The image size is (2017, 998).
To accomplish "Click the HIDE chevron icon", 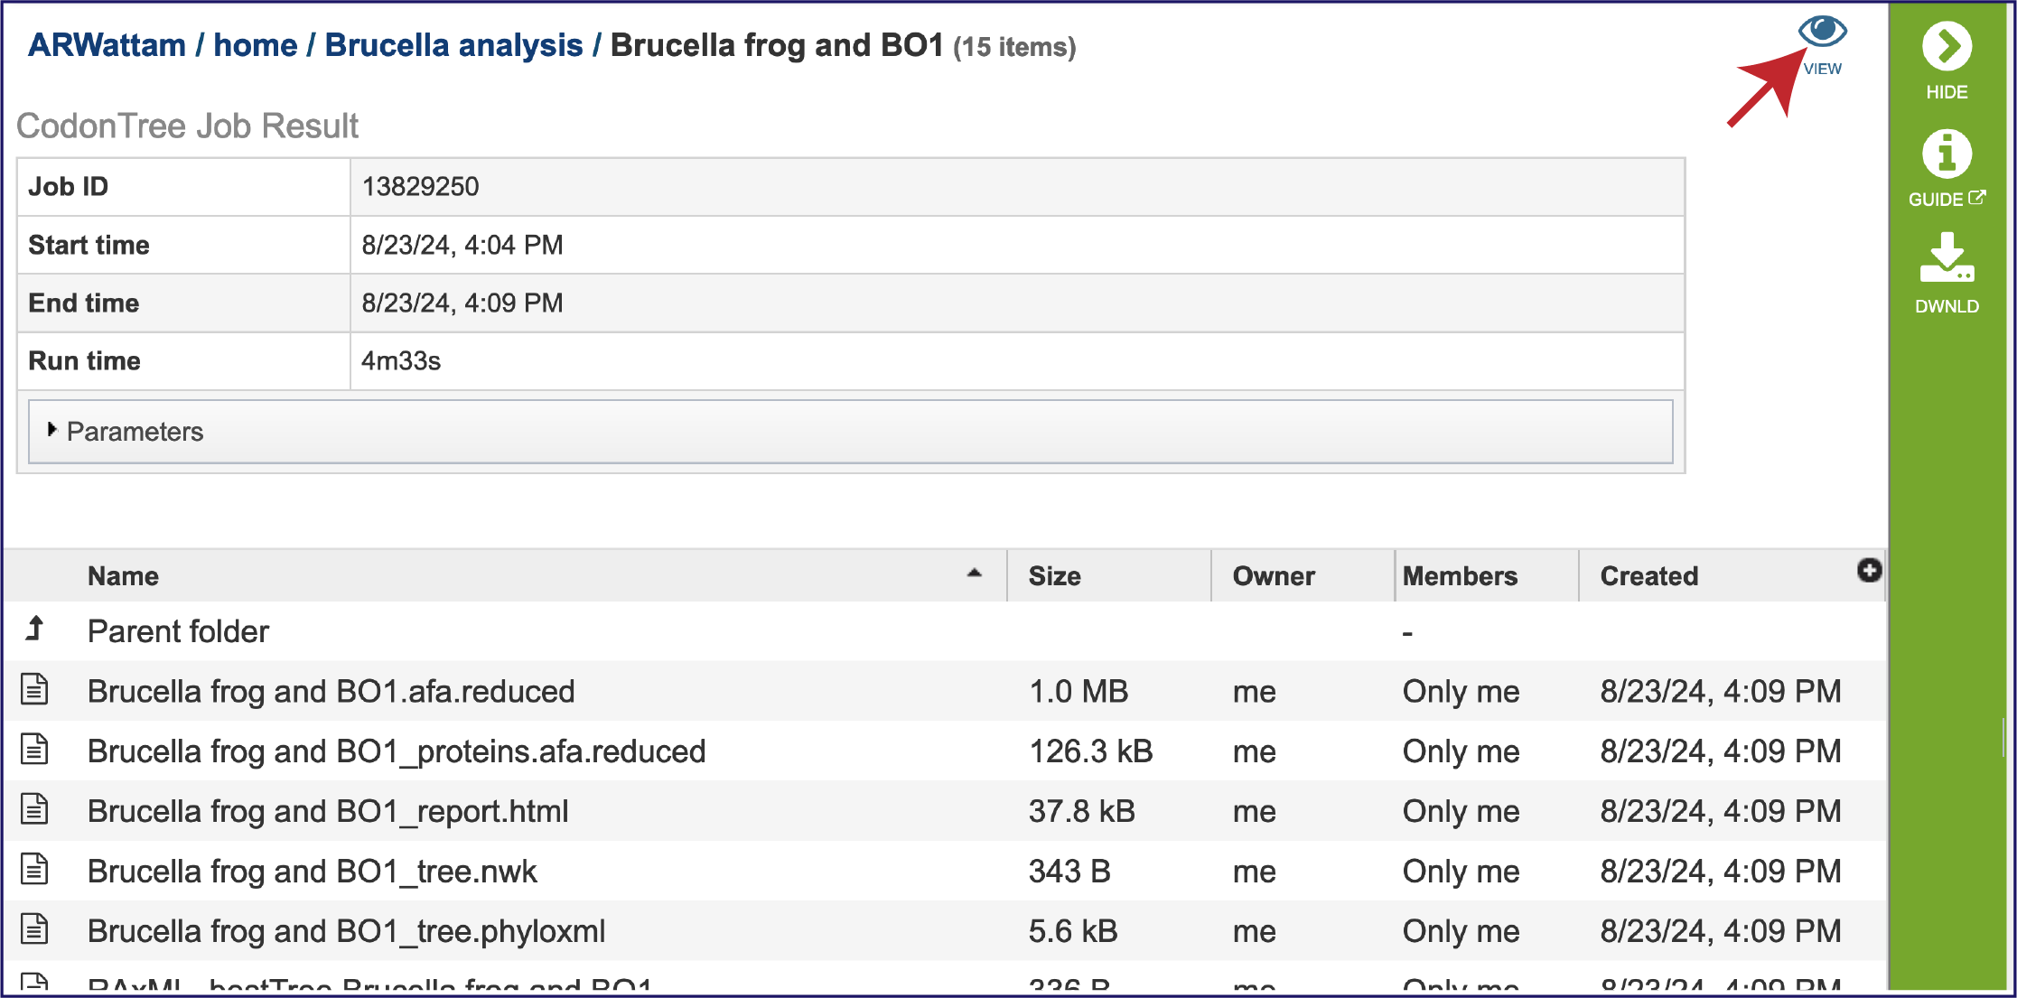I will [x=1947, y=47].
